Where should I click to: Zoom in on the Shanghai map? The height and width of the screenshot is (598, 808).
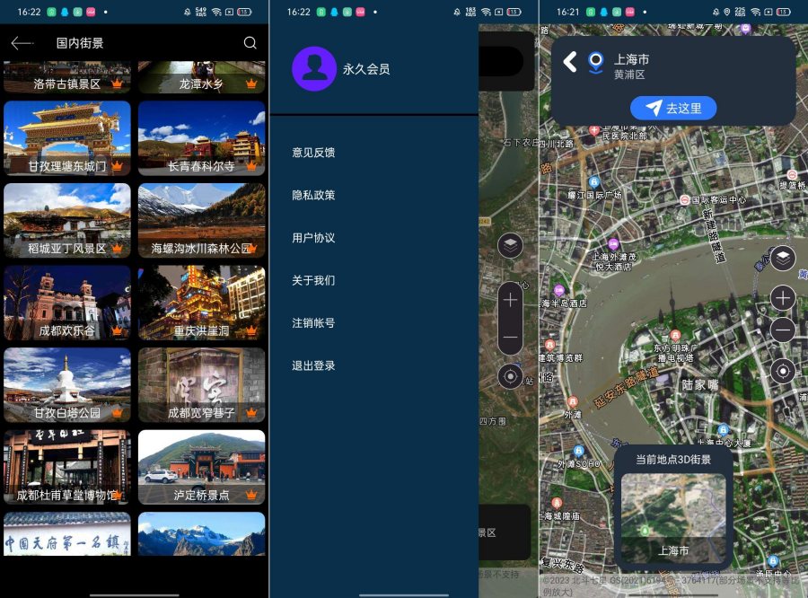tap(783, 298)
